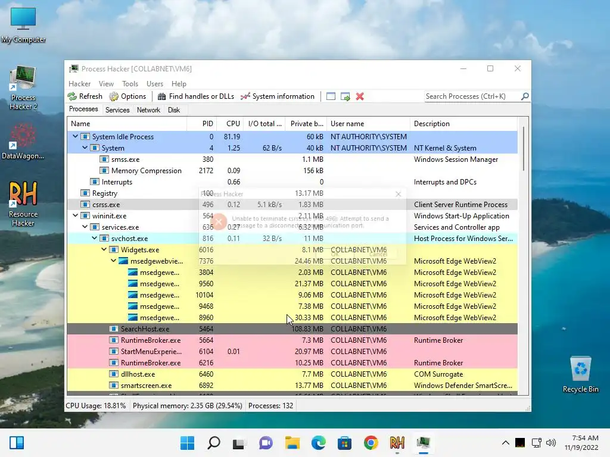Select the Recycle Bin desktop icon
This screenshot has width=610, height=457.
pyautogui.click(x=580, y=374)
